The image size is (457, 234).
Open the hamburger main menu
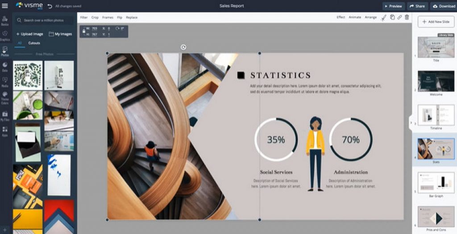click(5, 6)
